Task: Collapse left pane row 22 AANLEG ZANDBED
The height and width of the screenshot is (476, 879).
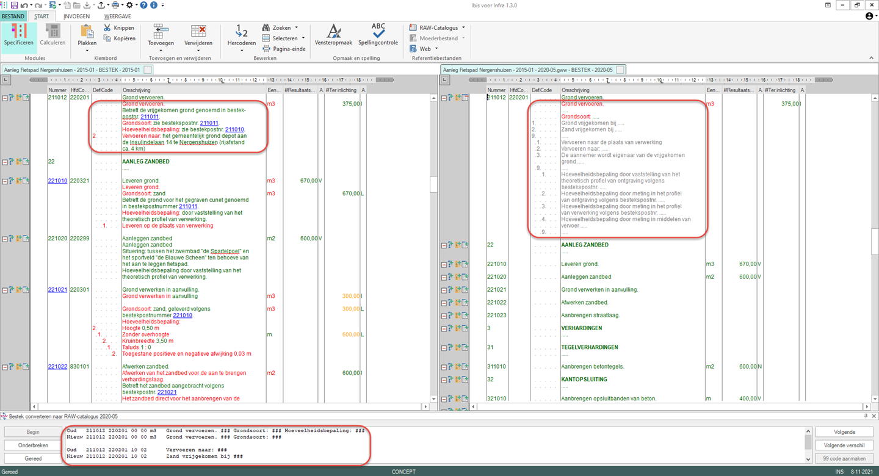Action: 5,162
